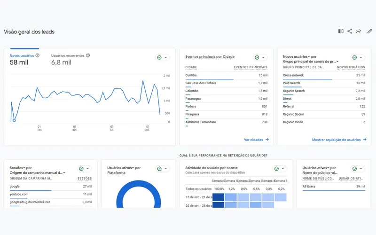Click green check status on coorte card
Viewport: 376px width, 235px height.
276,169
